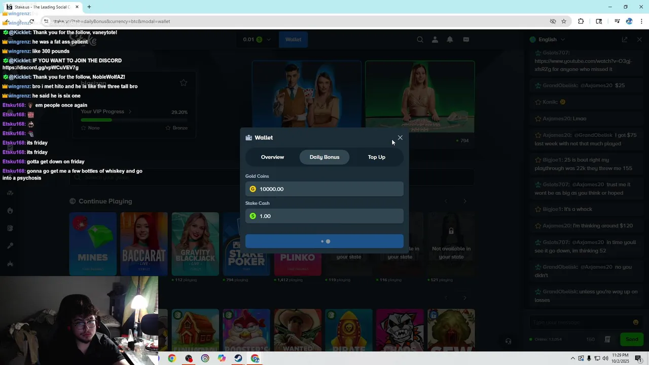Close the chat sidebar
The width and height of the screenshot is (649, 365).
click(639, 40)
